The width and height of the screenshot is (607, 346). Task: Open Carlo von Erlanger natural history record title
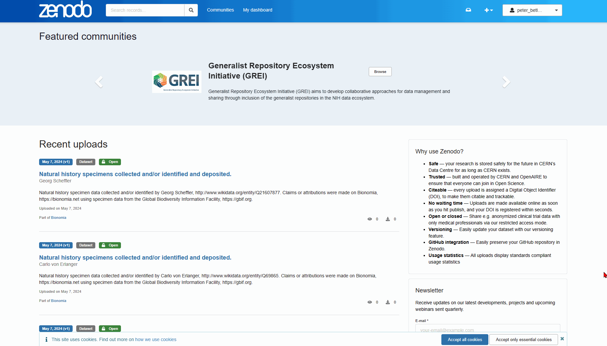(x=135, y=258)
